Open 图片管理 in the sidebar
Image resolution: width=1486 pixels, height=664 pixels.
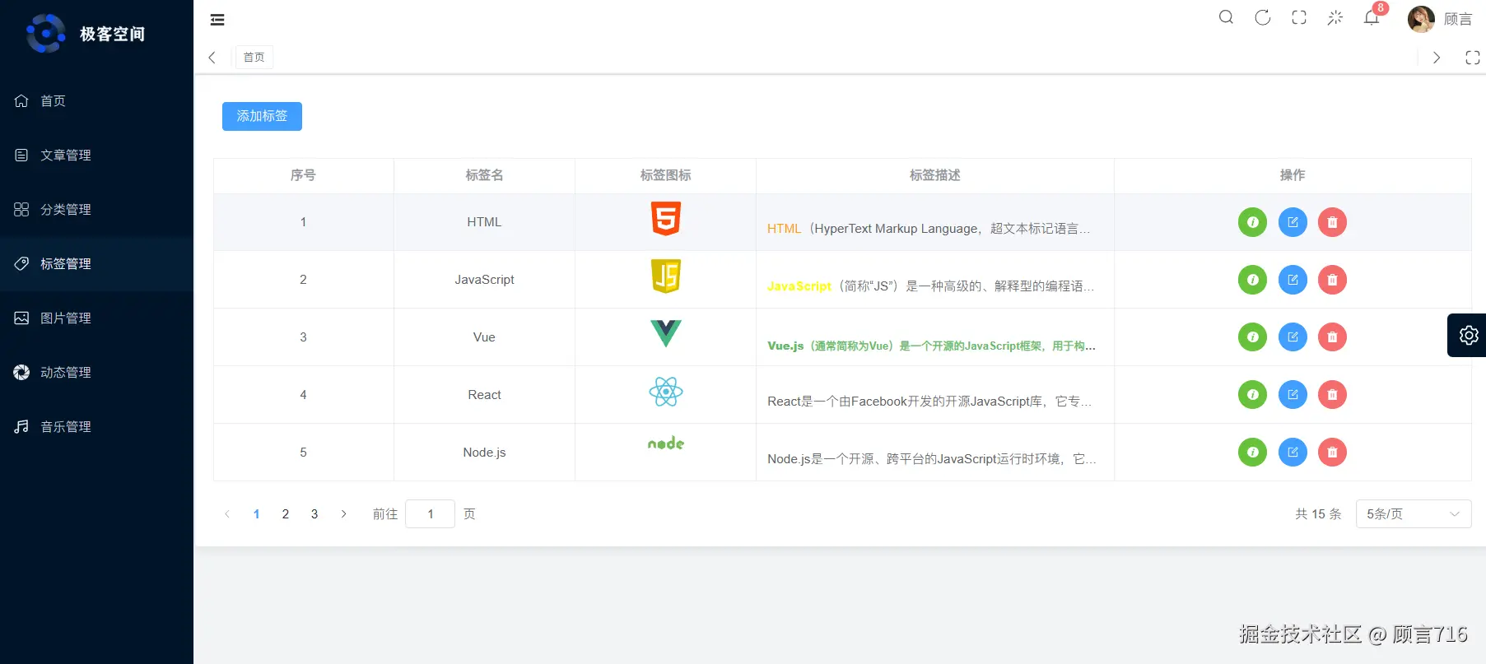tap(96, 318)
